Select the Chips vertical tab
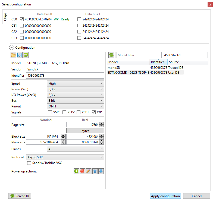Image resolution: width=213 pixels, height=201 pixels. (5, 17)
